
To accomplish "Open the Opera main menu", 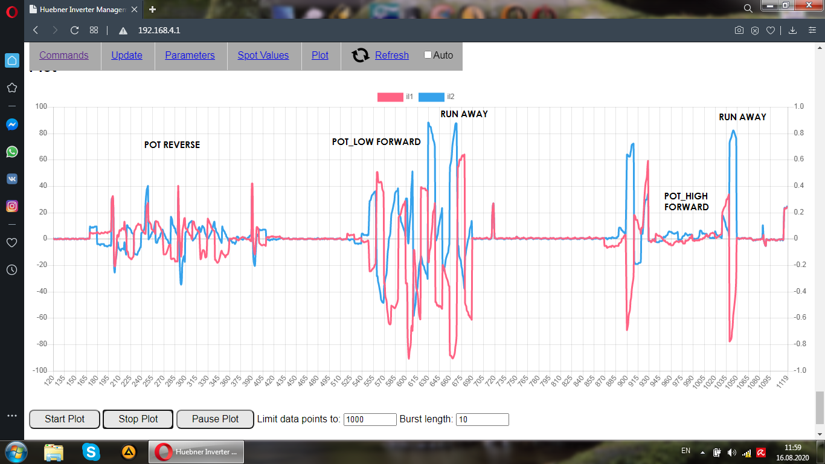I will tap(12, 11).
